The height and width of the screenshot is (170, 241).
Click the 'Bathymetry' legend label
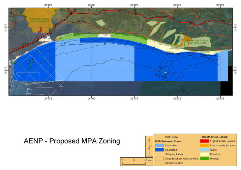point(172,137)
